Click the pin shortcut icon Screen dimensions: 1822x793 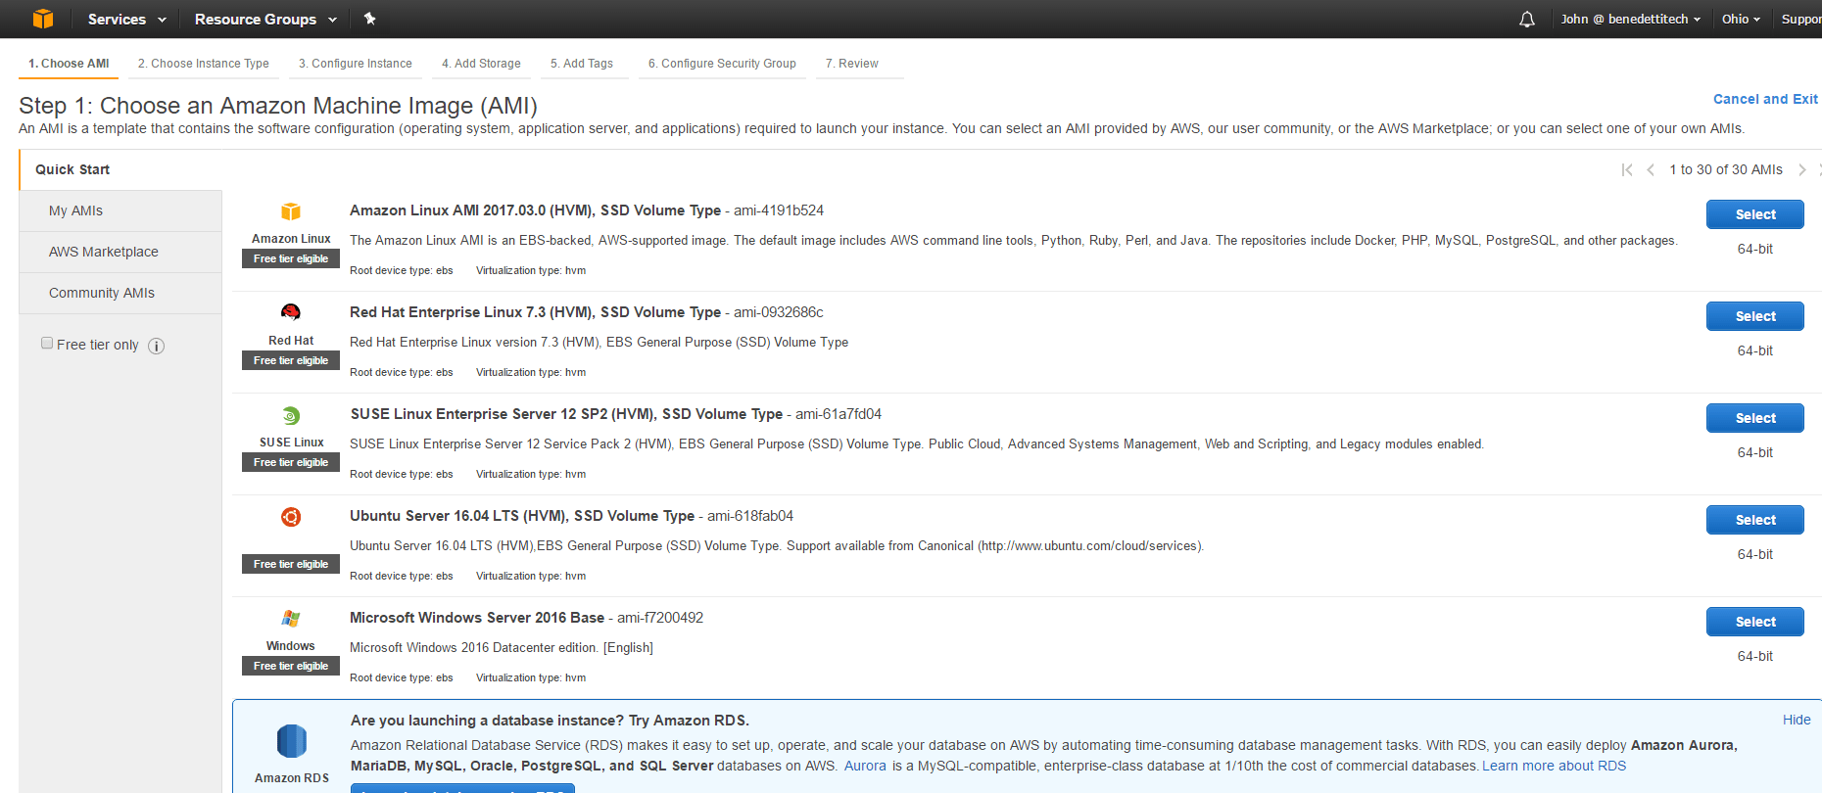click(369, 19)
